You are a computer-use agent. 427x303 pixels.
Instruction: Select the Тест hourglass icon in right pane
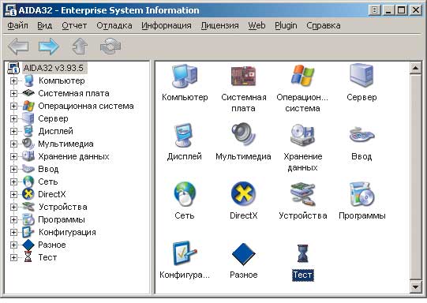302,253
